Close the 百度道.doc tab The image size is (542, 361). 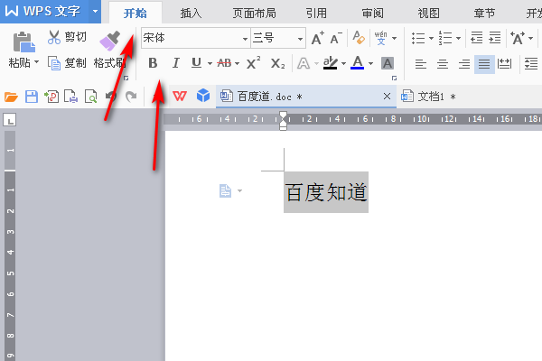point(388,97)
